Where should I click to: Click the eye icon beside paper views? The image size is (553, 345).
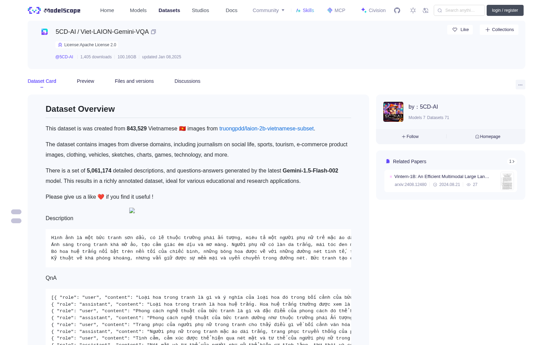[x=469, y=185]
